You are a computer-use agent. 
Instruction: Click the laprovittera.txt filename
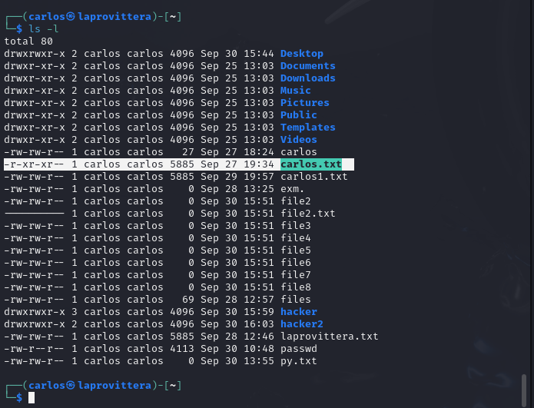[x=330, y=336]
